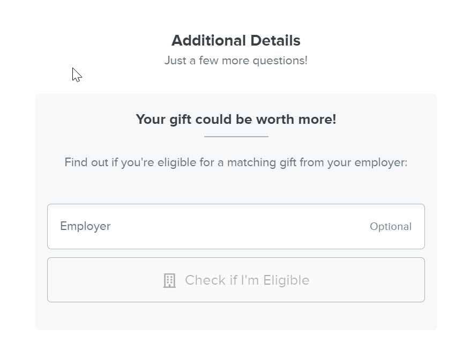Click the divider line below the gift heading
This screenshot has height=357, width=471.
(x=236, y=137)
